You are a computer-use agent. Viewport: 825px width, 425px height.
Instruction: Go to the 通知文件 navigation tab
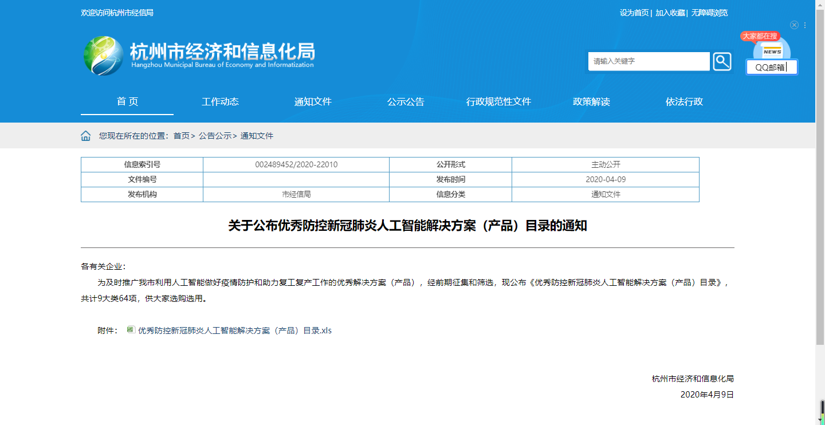point(313,102)
